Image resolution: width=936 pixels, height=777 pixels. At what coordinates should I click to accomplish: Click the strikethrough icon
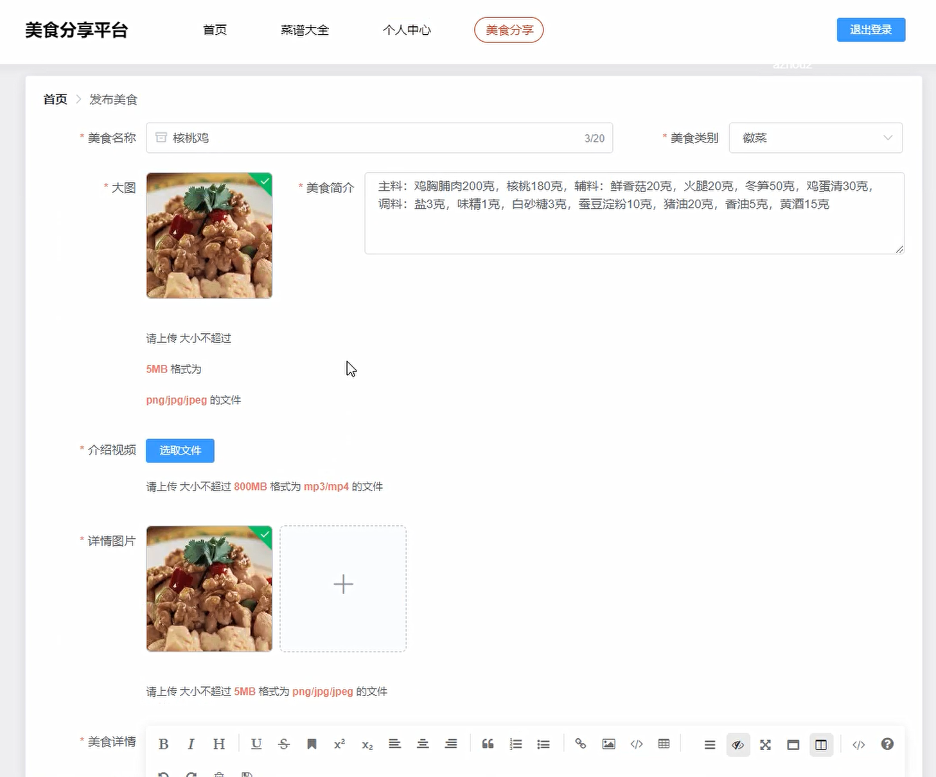click(284, 744)
